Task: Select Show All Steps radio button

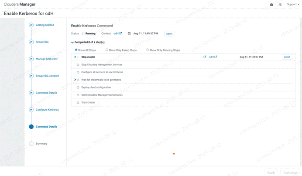Action: click(76, 50)
